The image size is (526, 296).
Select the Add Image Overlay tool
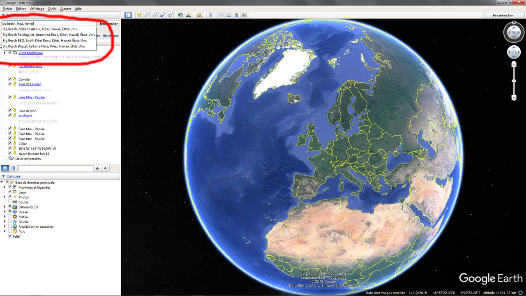point(162,15)
